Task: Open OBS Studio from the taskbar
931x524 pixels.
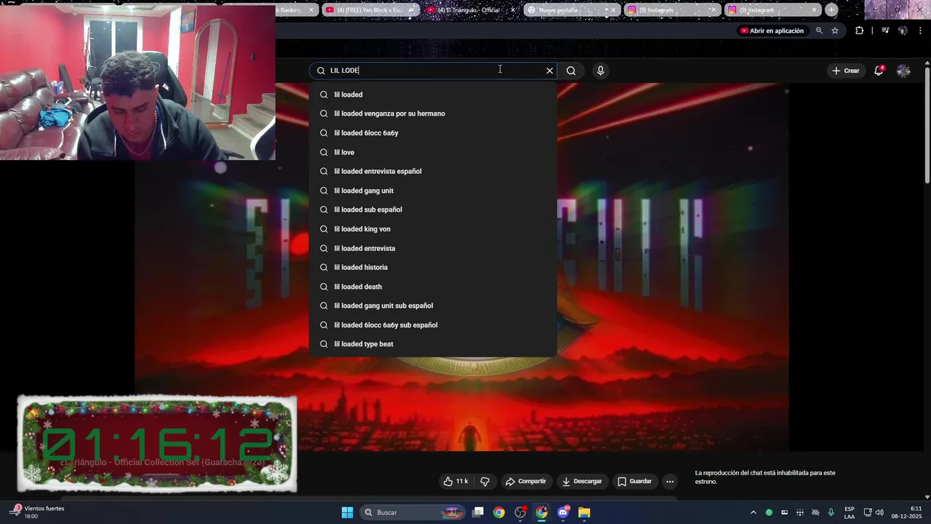Action: tap(520, 512)
